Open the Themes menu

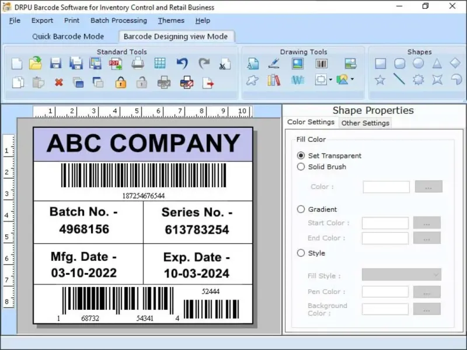(x=171, y=20)
